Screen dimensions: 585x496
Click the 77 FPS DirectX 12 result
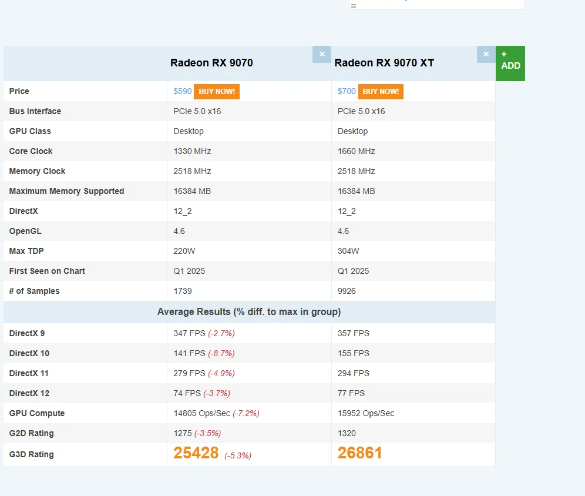(x=351, y=393)
